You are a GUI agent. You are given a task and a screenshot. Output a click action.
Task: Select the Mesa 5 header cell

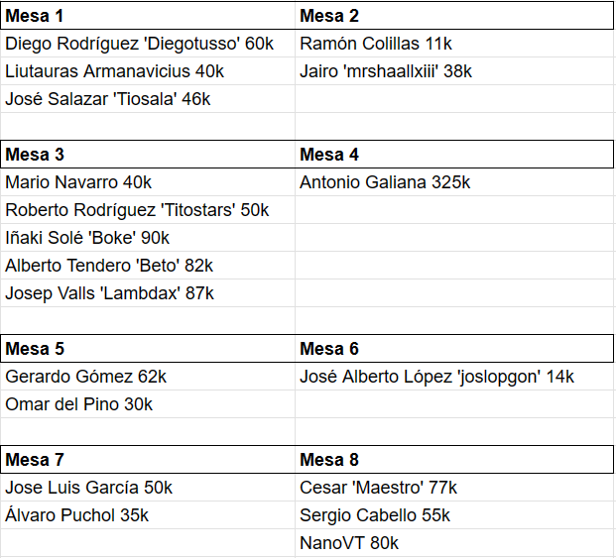tap(148, 349)
